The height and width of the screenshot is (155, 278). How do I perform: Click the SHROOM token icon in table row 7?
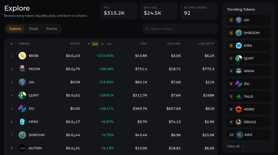[22, 135]
